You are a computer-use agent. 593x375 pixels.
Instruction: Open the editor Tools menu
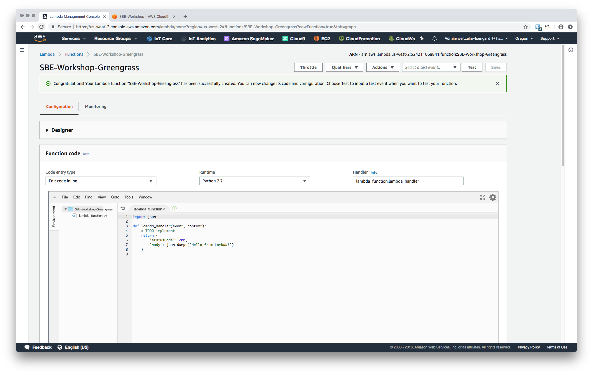(129, 197)
